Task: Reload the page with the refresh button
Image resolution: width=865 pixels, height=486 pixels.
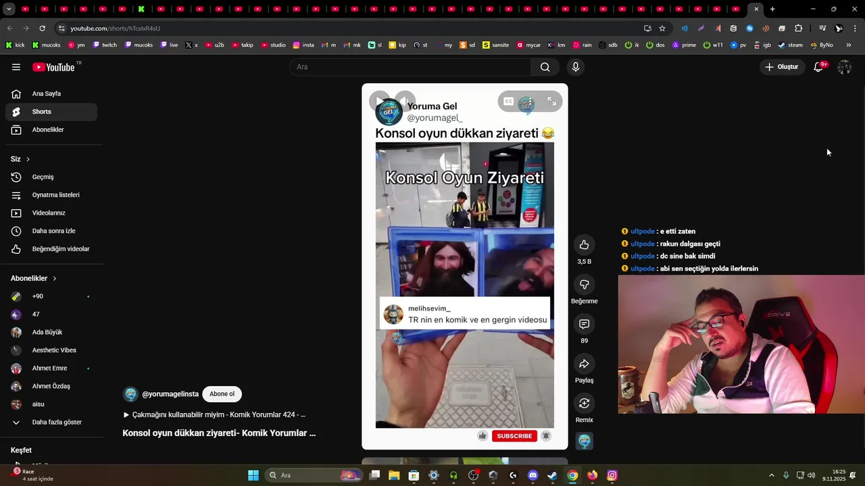Action: (42, 28)
